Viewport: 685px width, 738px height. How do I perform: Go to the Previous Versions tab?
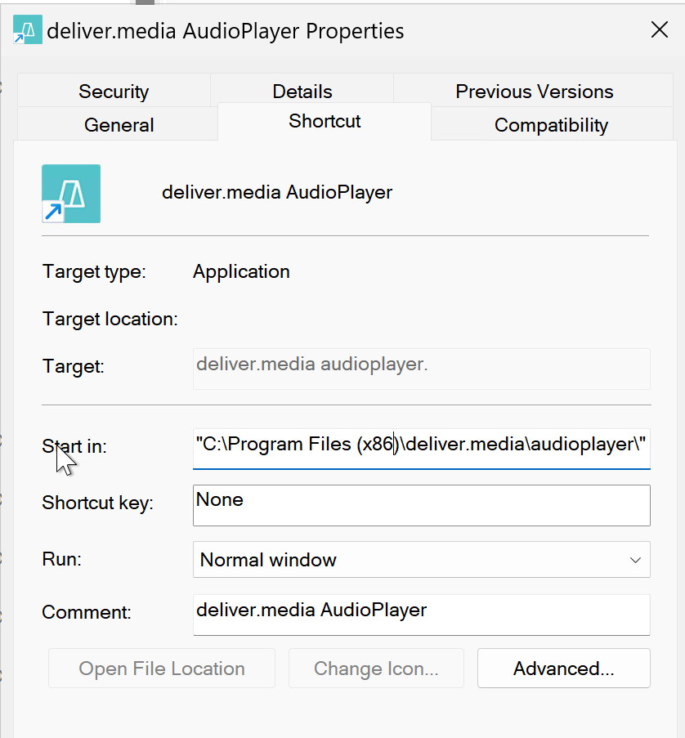coord(534,91)
